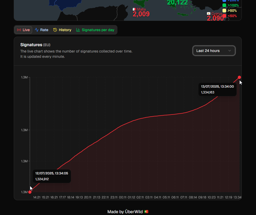Click the live broadcast icon
256x215 pixels.
point(19,30)
